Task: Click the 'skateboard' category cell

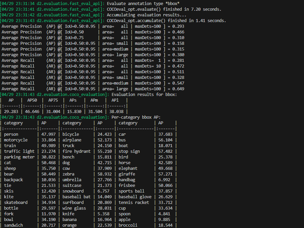Action: tap(16, 202)
